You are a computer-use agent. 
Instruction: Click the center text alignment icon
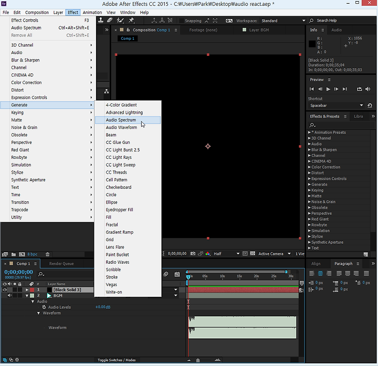(320, 273)
